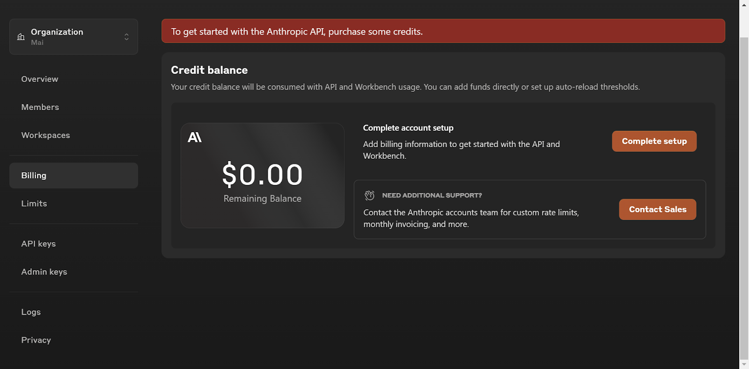Open API keys page
The width and height of the screenshot is (749, 369).
[x=38, y=244]
